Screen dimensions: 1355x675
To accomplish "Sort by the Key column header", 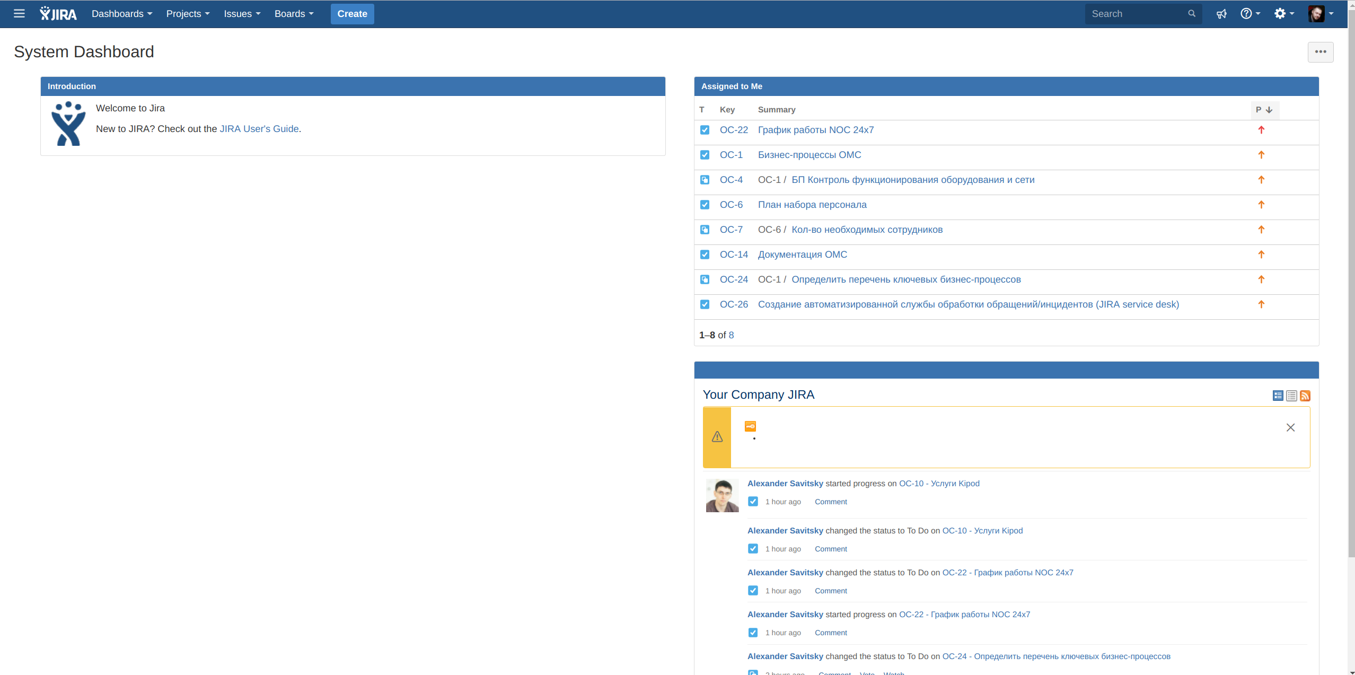I will tap(727, 110).
